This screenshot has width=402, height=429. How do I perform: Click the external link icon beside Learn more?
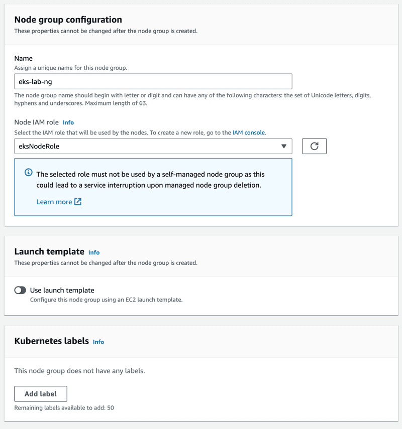click(78, 202)
